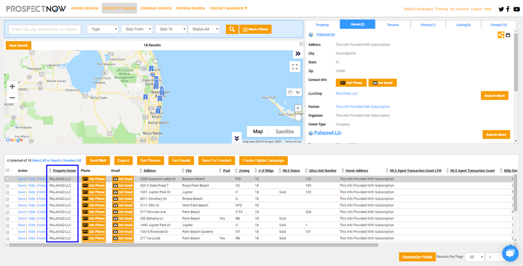The image size is (523, 266).
Task: Collapse map downward with double chevron
Action: point(236,138)
